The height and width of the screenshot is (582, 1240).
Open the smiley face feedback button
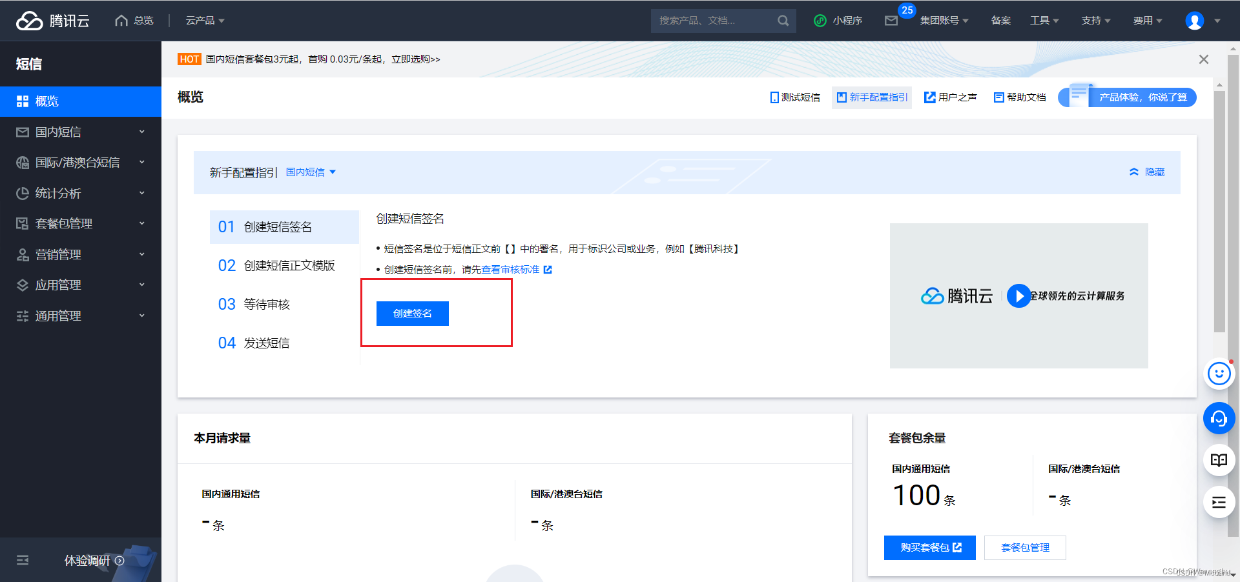1219,374
